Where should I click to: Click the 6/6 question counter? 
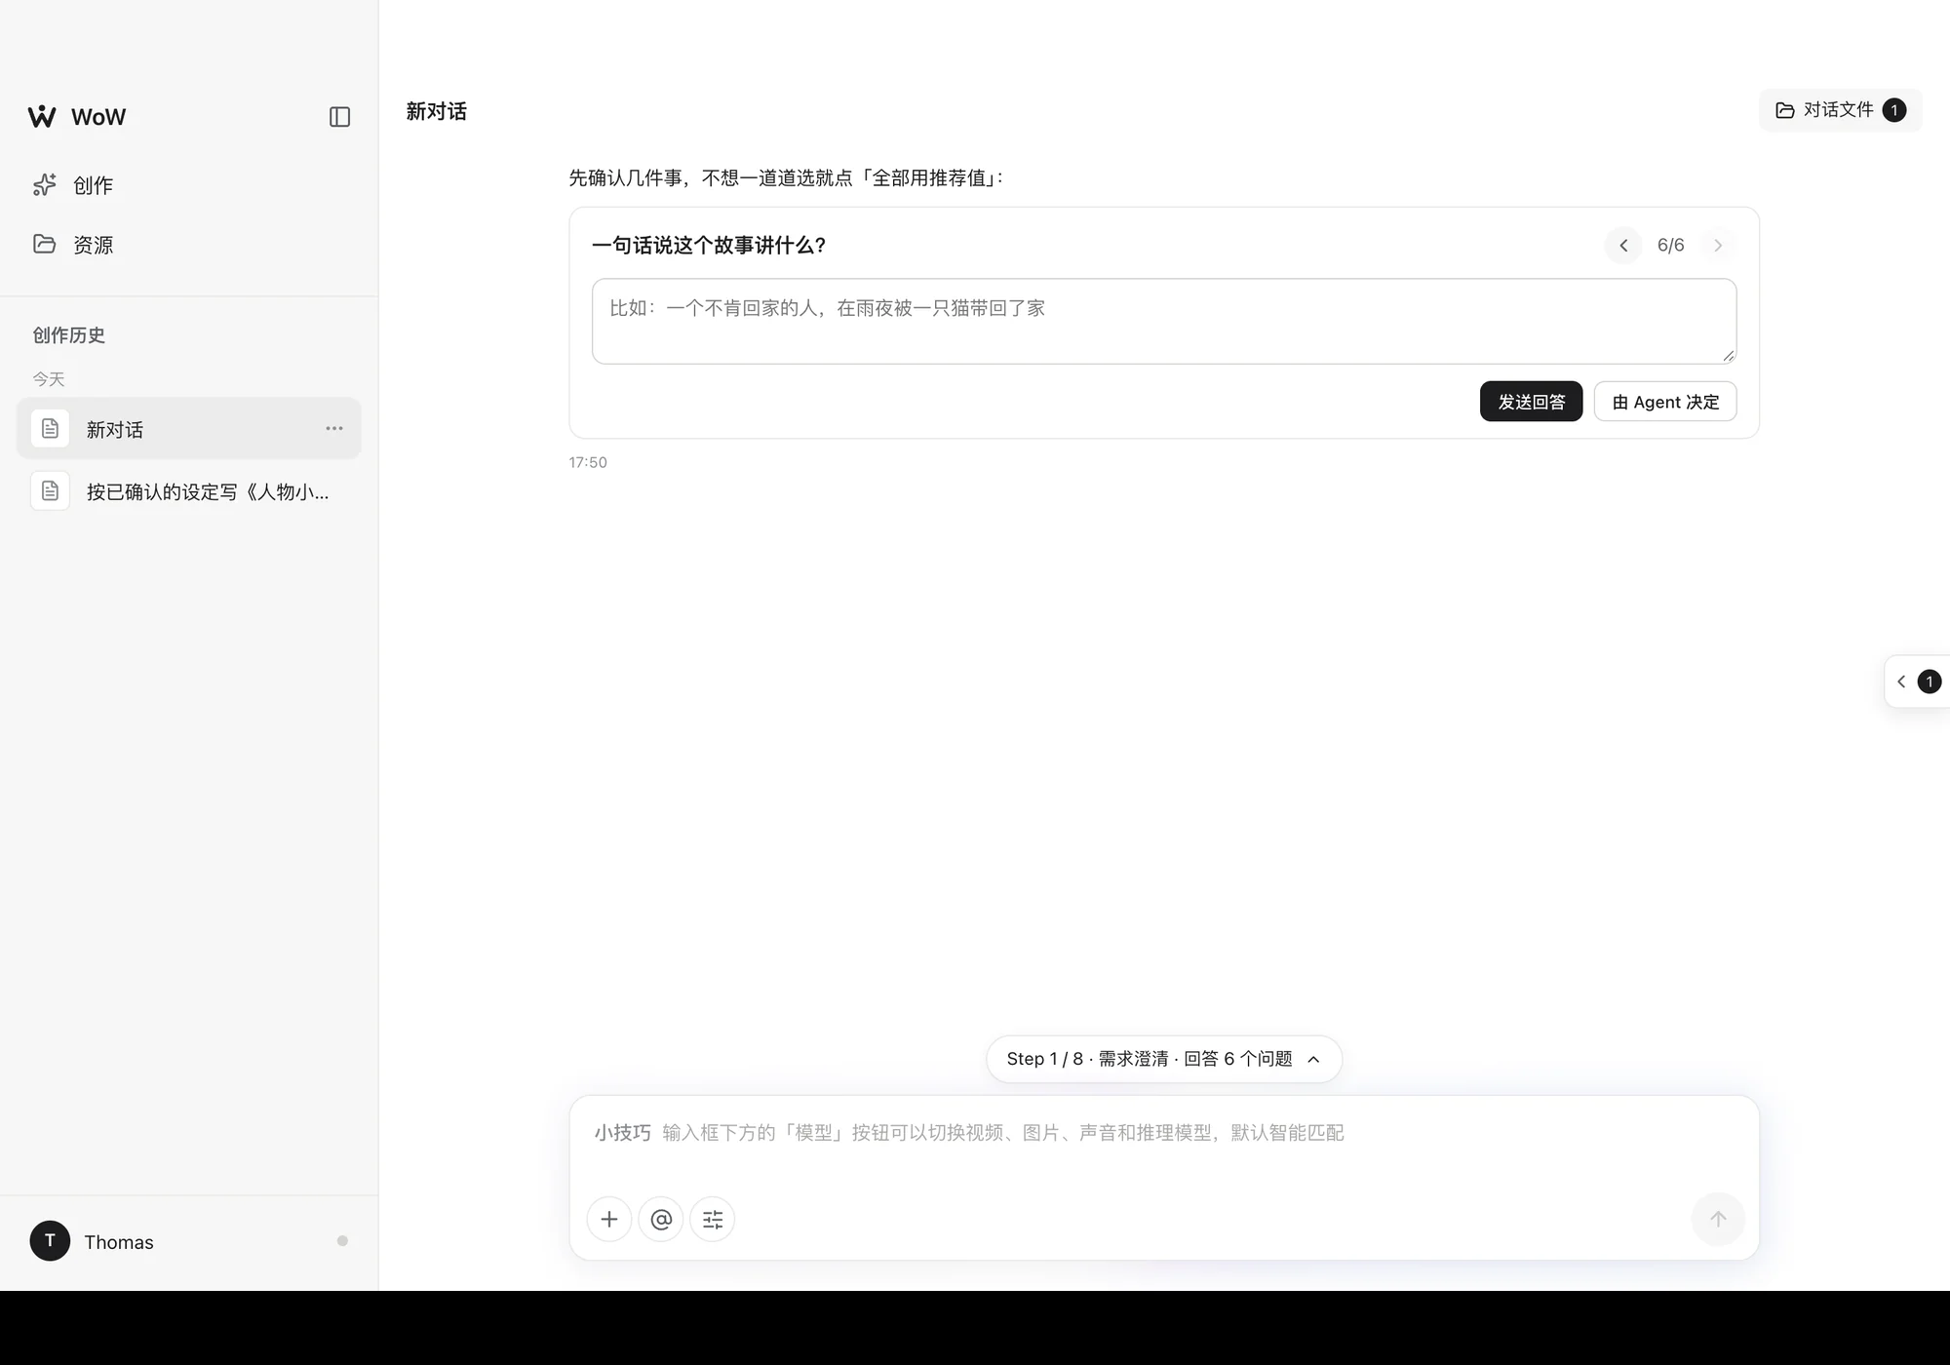coord(1670,246)
